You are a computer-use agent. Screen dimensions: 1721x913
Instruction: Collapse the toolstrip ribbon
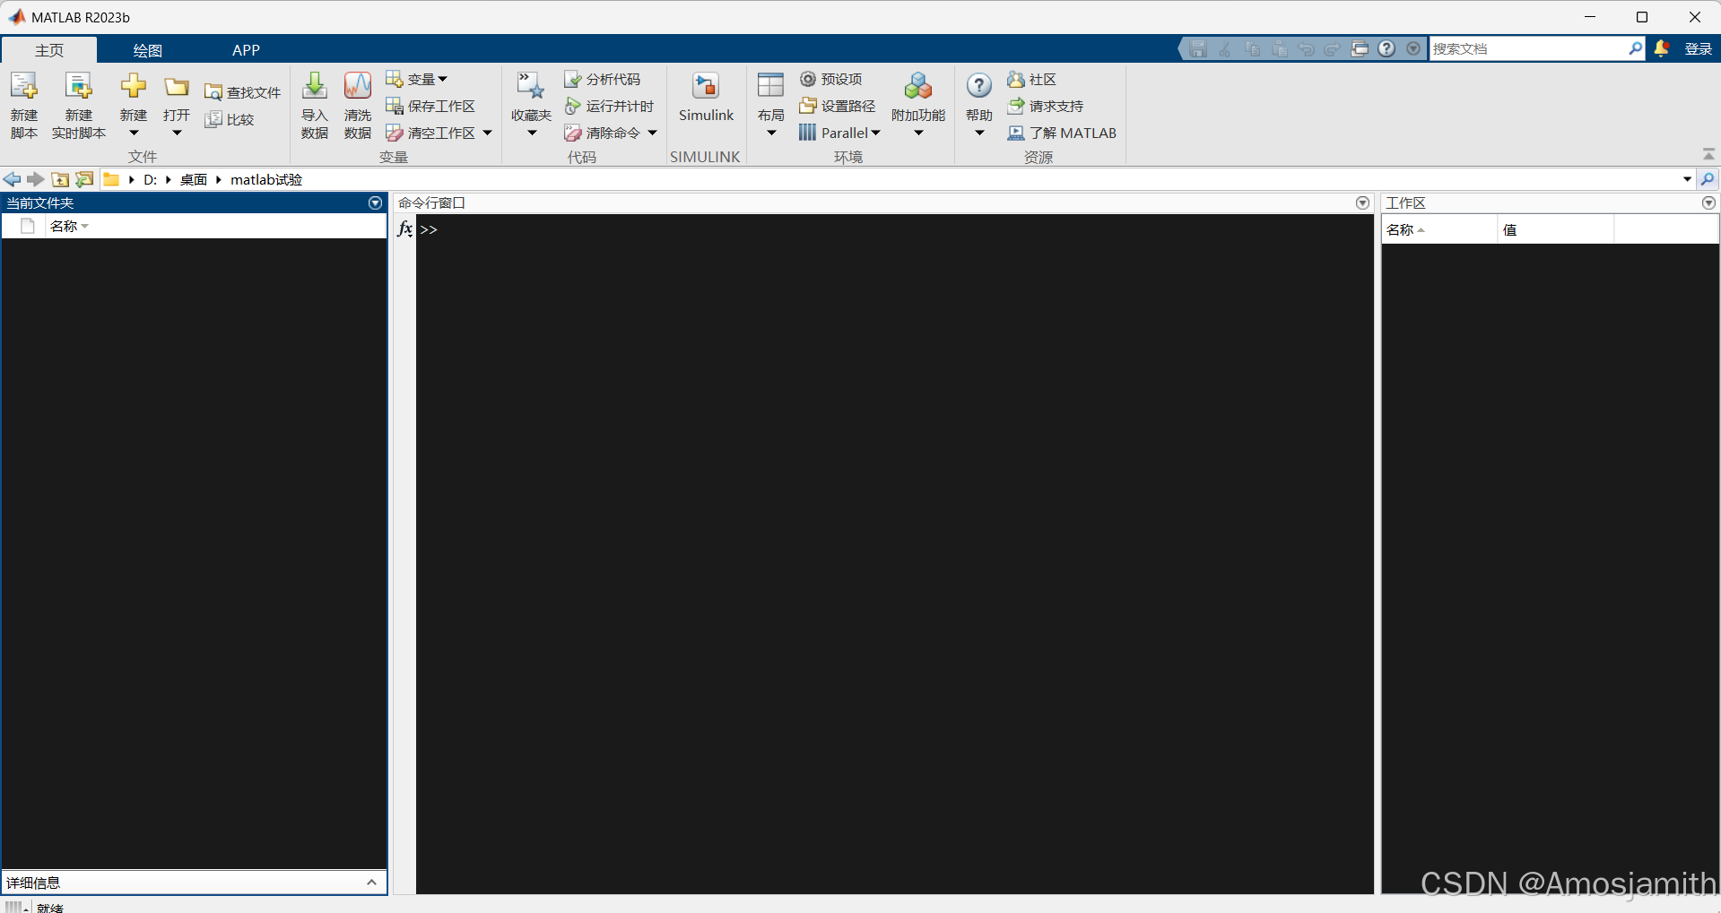pos(1708,154)
